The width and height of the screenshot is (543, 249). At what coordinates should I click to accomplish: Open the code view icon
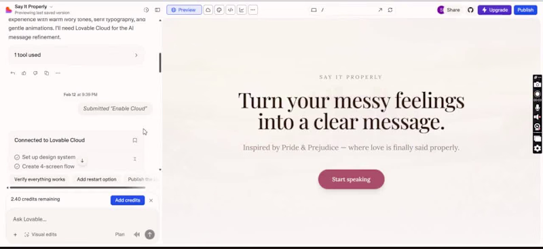click(x=230, y=10)
